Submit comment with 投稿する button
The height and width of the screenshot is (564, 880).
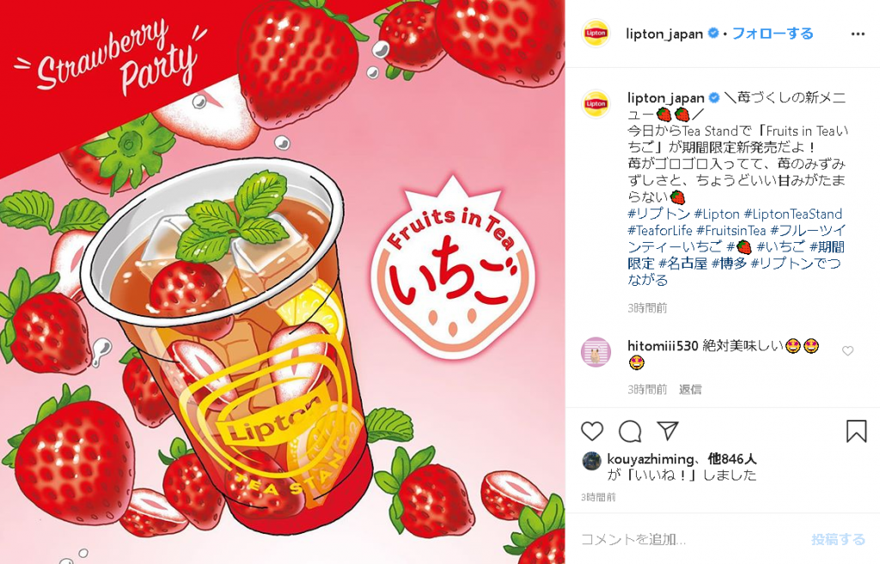[838, 539]
